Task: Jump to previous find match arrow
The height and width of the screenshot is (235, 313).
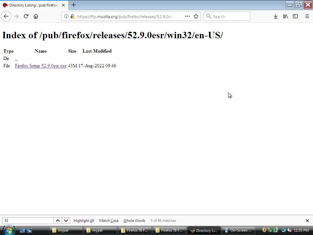Action: coord(58,221)
